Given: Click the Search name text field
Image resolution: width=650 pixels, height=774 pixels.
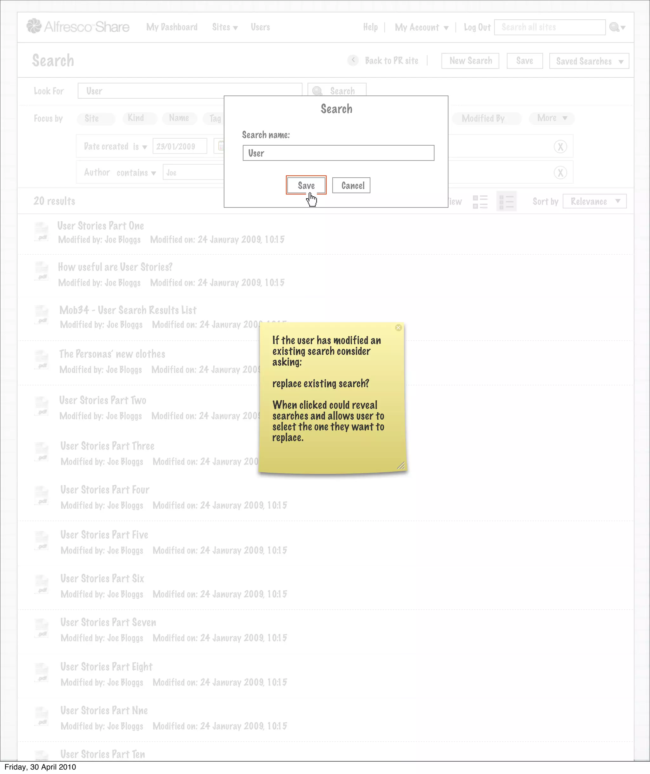Looking at the screenshot, I should 338,153.
